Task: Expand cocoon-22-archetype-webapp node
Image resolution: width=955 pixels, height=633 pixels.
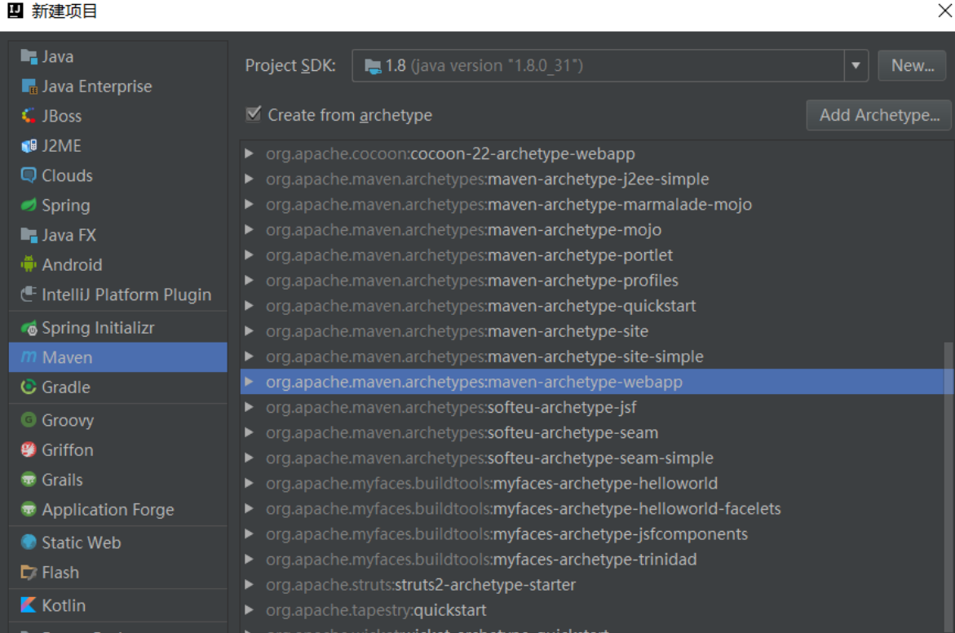Action: click(249, 153)
